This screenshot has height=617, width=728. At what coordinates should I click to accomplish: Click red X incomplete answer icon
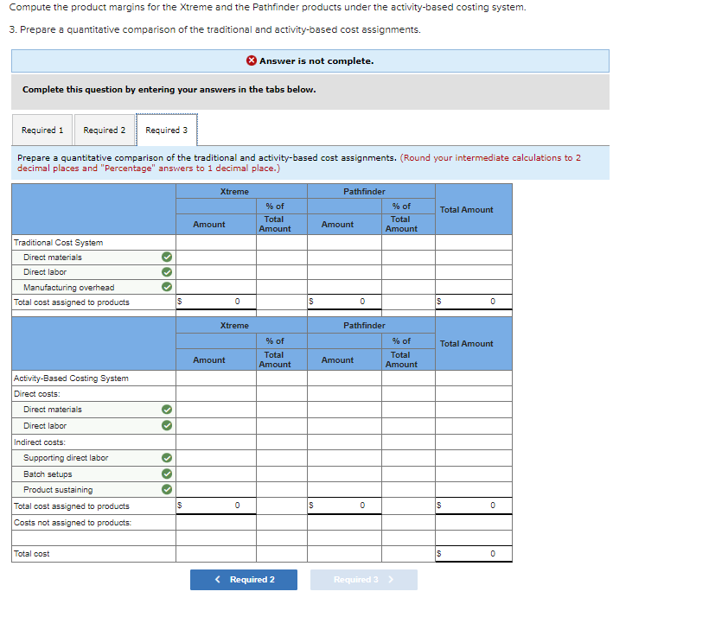tap(252, 60)
